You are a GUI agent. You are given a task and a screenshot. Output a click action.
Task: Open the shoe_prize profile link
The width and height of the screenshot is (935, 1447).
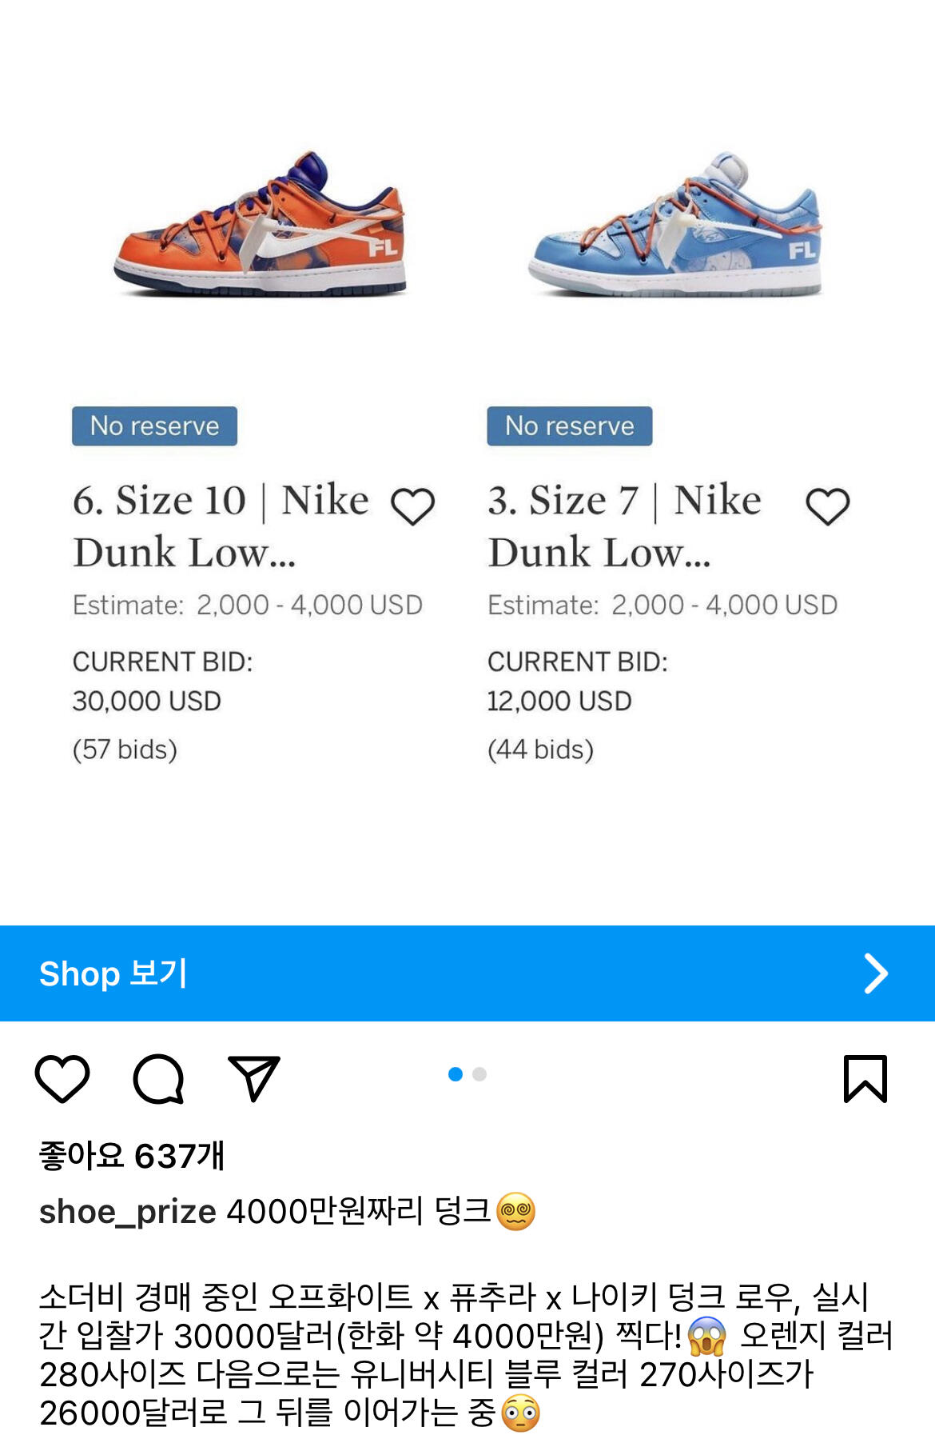127,1212
